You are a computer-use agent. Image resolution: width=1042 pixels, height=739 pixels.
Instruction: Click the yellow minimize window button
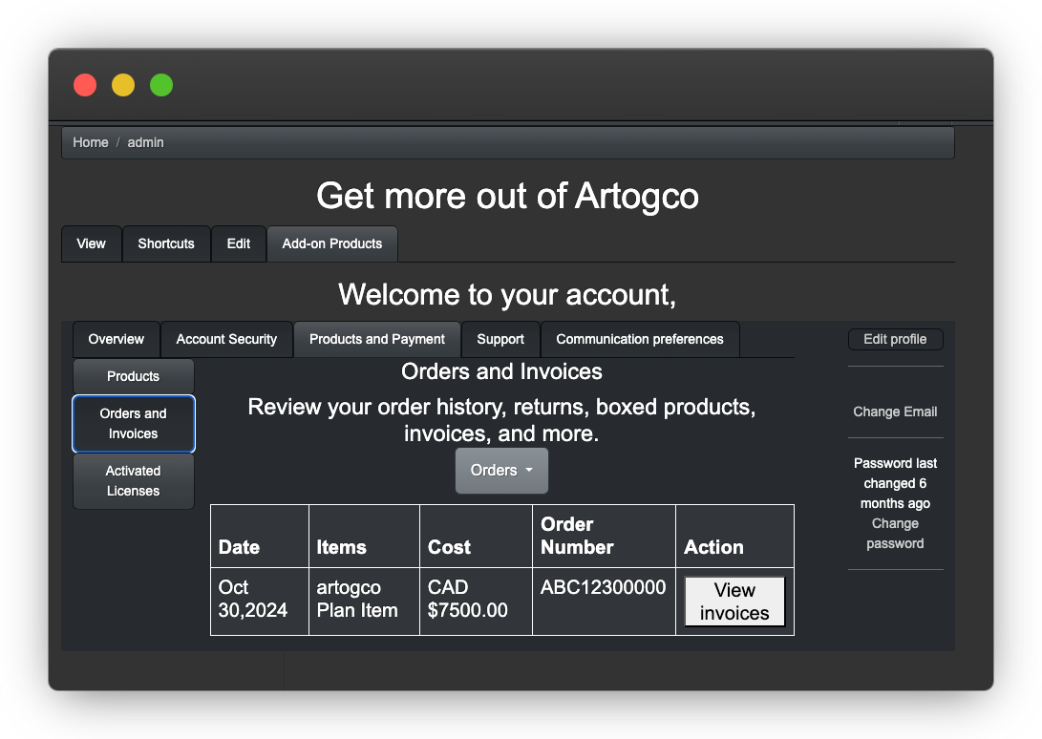[x=123, y=85]
